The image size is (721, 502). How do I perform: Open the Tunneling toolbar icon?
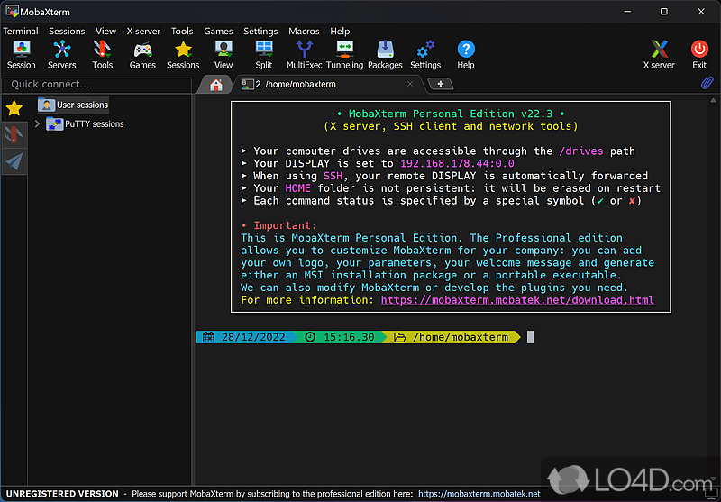coord(344,54)
